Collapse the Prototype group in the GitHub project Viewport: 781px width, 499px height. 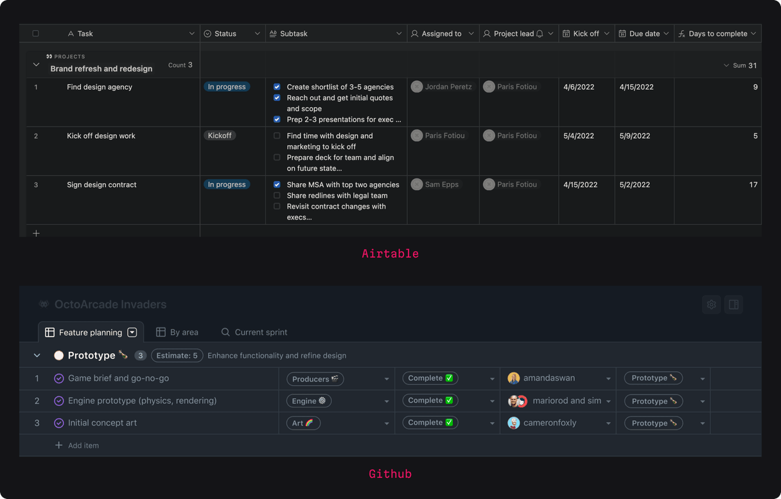(37, 355)
